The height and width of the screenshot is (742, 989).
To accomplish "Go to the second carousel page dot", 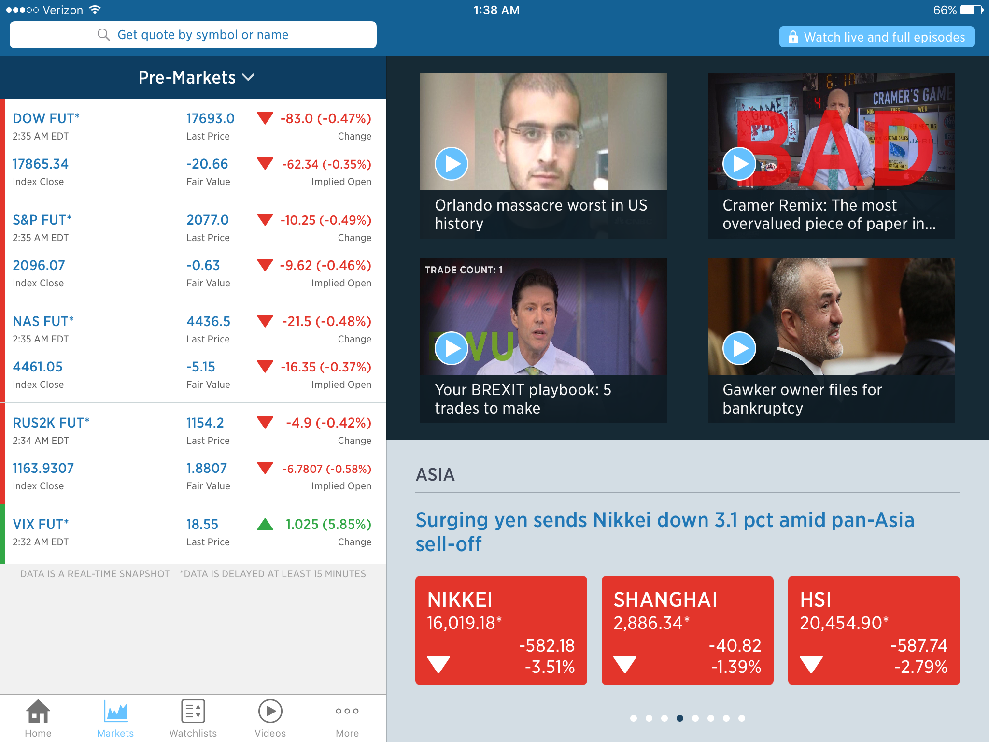I will (x=649, y=718).
